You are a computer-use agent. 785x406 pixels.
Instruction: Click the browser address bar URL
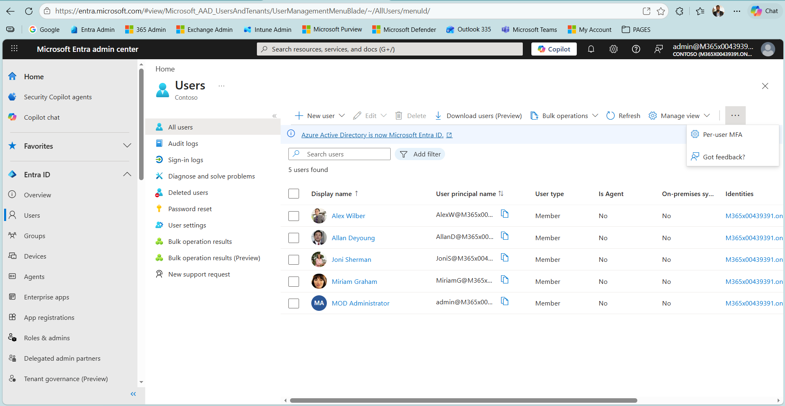point(243,11)
